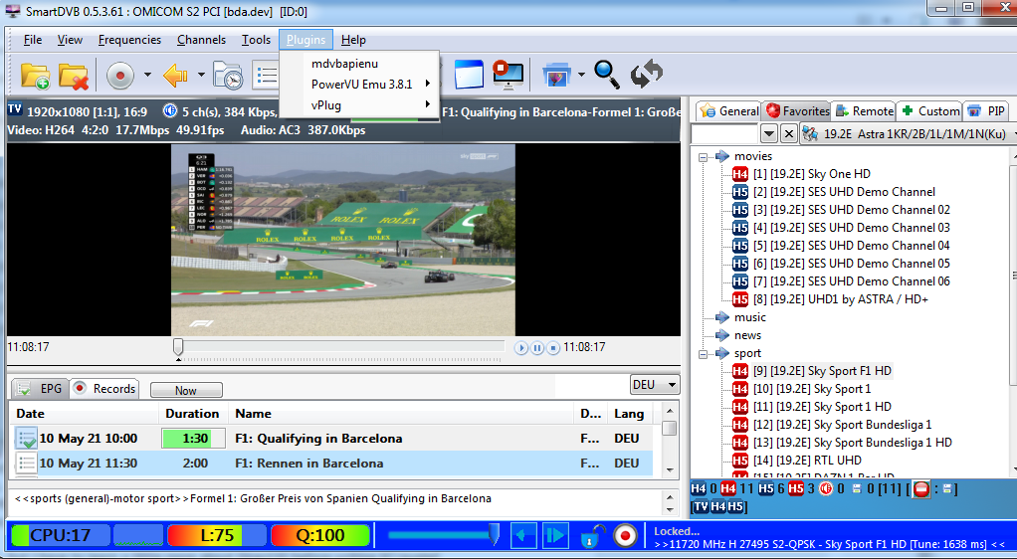This screenshot has height=559, width=1017.
Task: Click the L:75 signal level bar
Action: coord(217,536)
